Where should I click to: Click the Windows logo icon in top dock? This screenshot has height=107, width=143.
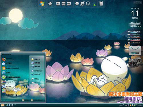(x=42, y=4)
